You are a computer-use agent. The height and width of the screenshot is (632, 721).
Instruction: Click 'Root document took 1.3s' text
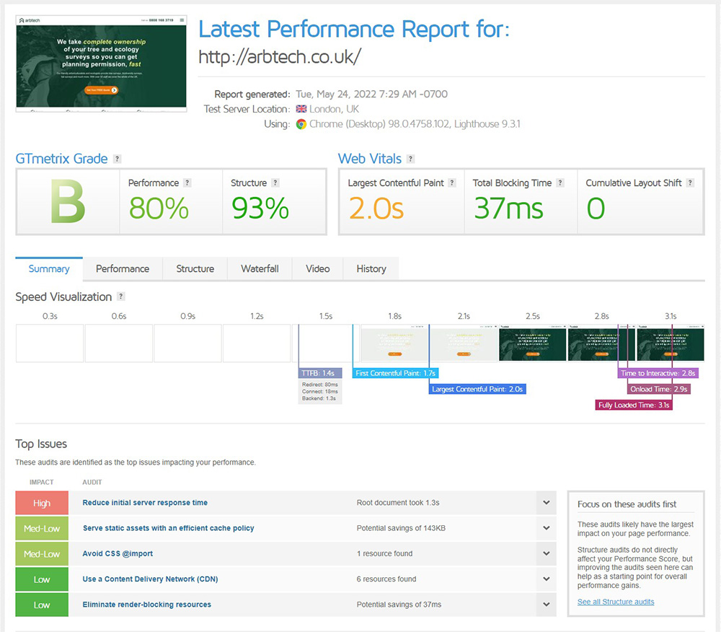398,503
